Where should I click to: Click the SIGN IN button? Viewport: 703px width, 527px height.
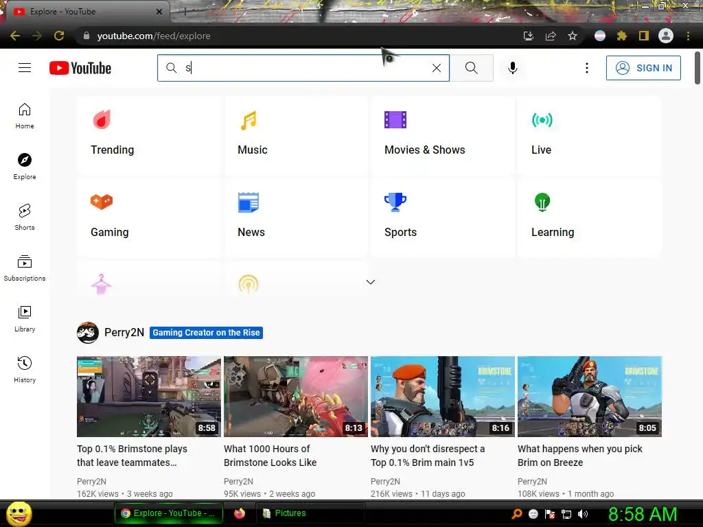[x=643, y=68]
